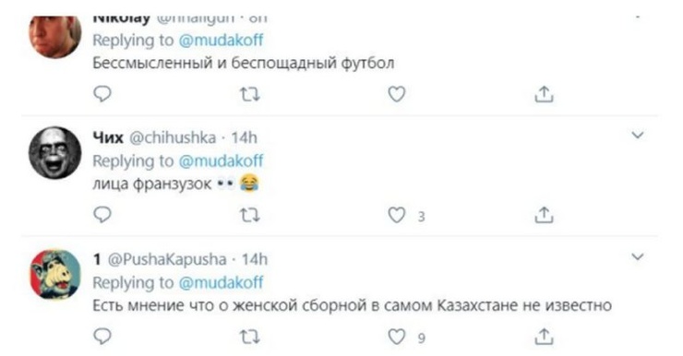Open @mudakoff link in Nikolay's reply

221,40
